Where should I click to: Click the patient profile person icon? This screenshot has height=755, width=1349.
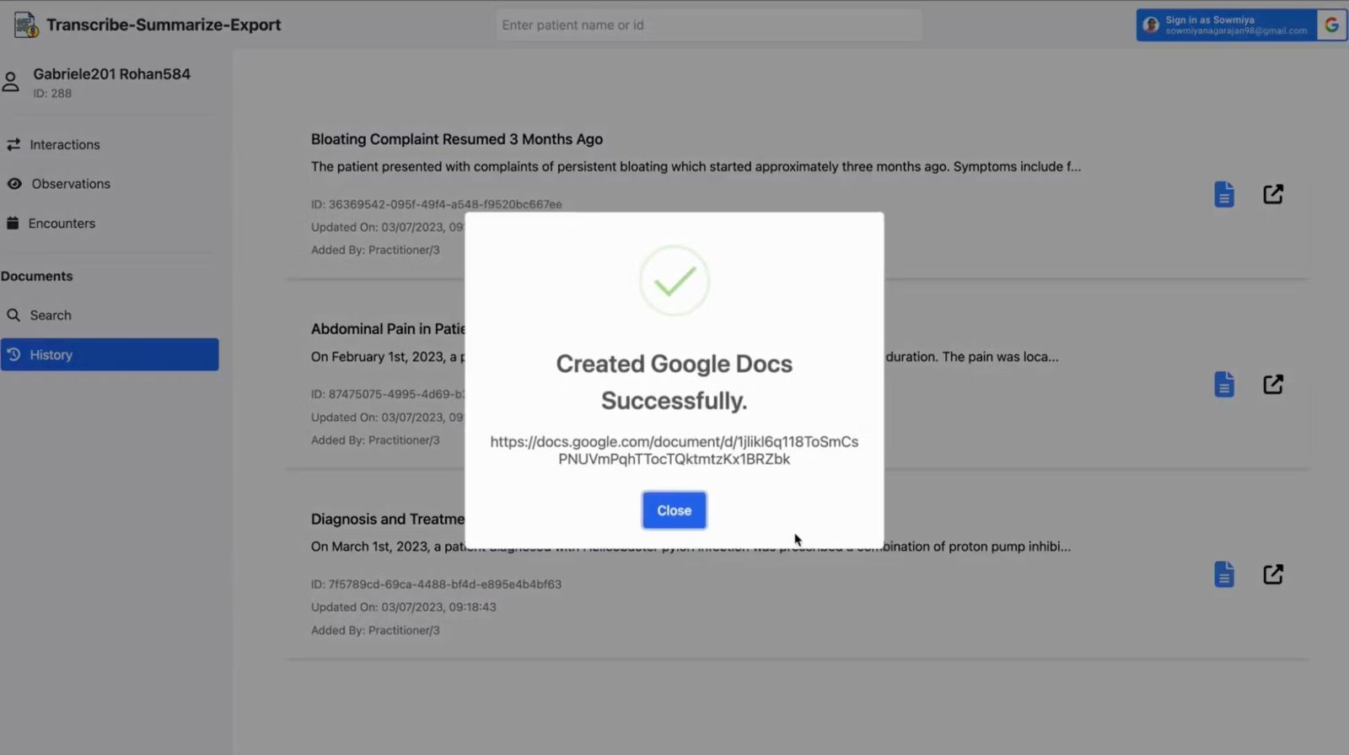11,82
